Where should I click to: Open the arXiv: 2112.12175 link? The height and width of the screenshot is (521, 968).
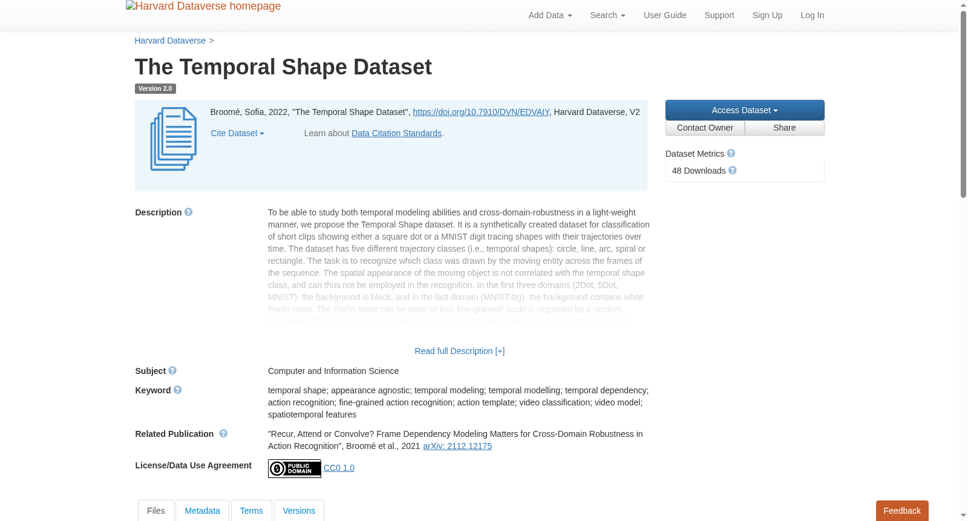(457, 446)
